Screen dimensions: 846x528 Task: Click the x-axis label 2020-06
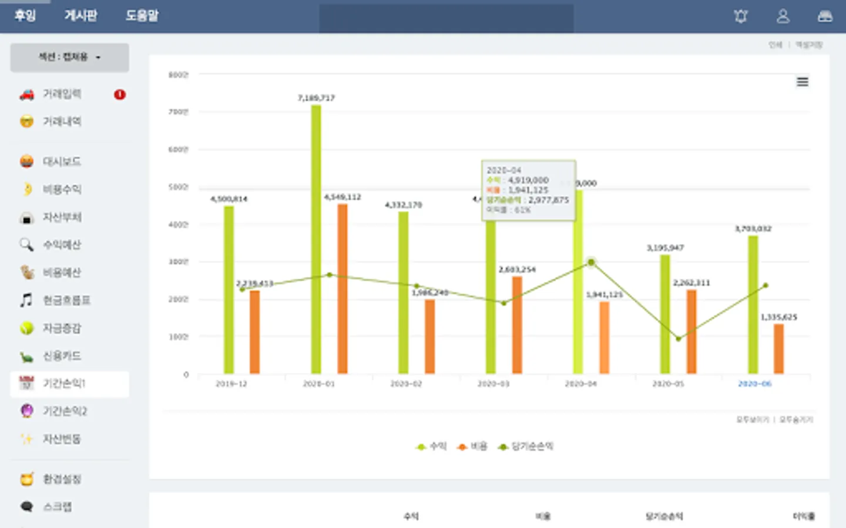click(x=755, y=384)
